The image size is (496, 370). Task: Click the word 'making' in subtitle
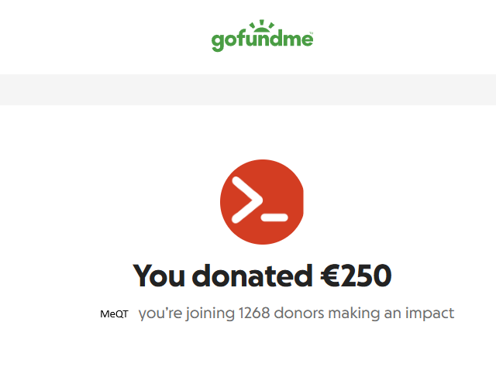pos(354,313)
